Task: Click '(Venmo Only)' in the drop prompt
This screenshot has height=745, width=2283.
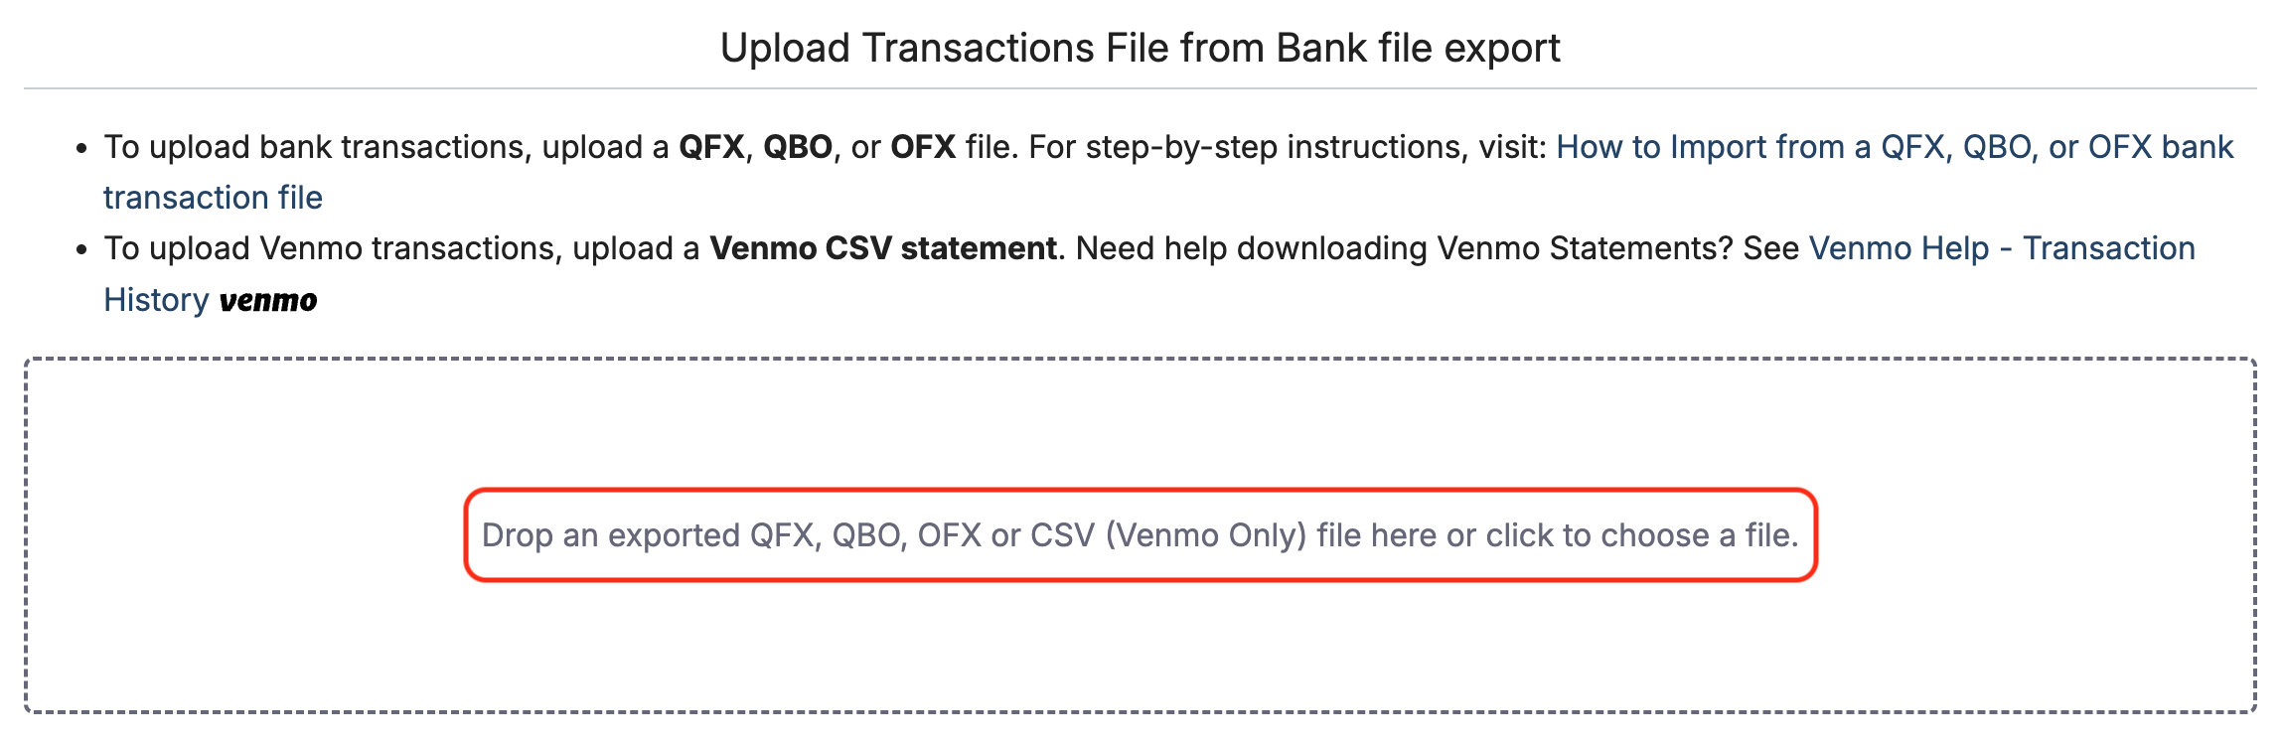Action: pyautogui.click(x=1205, y=535)
